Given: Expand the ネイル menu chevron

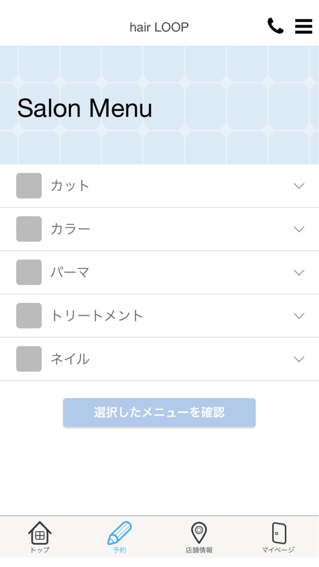Looking at the screenshot, I should (299, 359).
